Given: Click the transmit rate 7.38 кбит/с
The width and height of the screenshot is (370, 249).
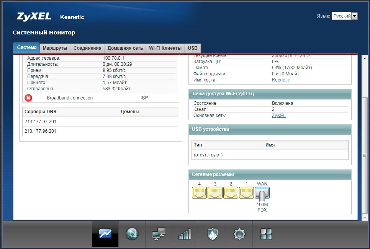Looking at the screenshot, I should [x=114, y=76].
